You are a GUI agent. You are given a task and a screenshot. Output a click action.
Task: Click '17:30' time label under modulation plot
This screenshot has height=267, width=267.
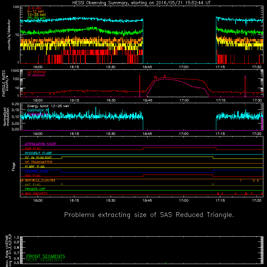tap(257, 134)
